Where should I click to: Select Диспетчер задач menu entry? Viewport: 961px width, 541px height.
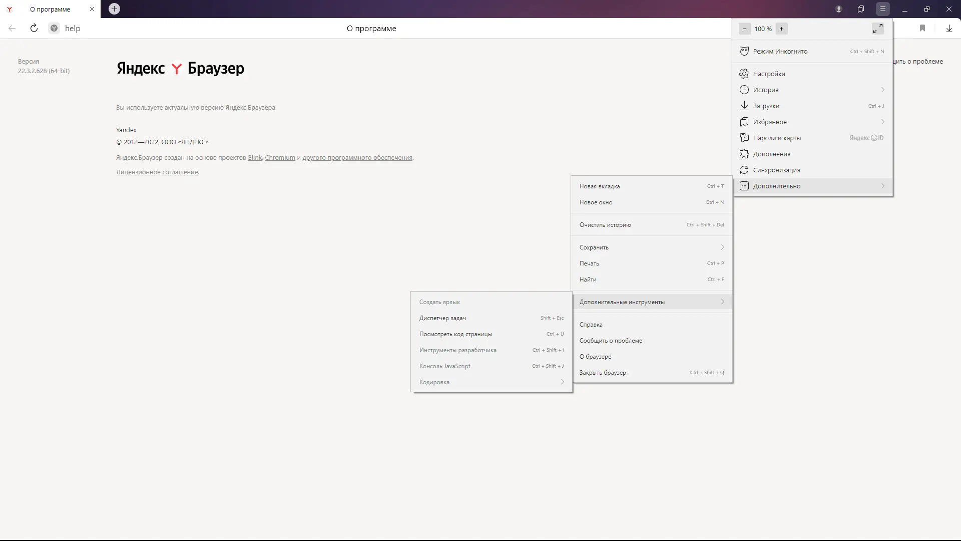442,318
